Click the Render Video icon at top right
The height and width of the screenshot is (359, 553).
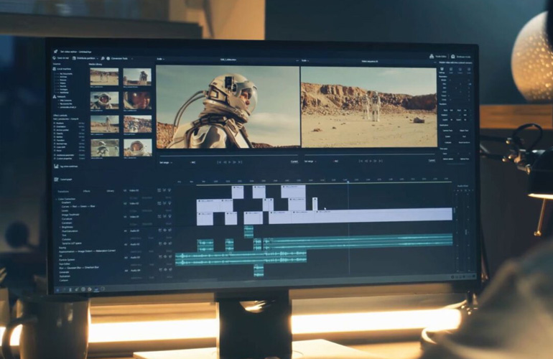coord(432,56)
